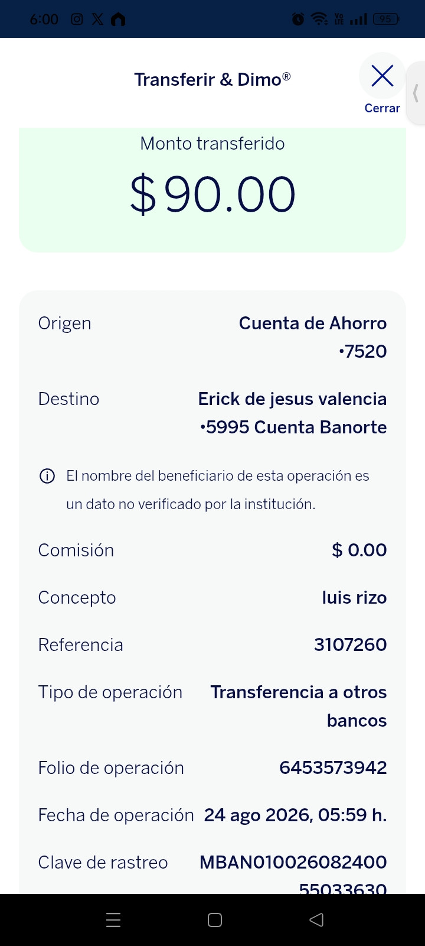Tap the X app notification icon
Viewport: 425px width, 946px height.
[x=97, y=19]
